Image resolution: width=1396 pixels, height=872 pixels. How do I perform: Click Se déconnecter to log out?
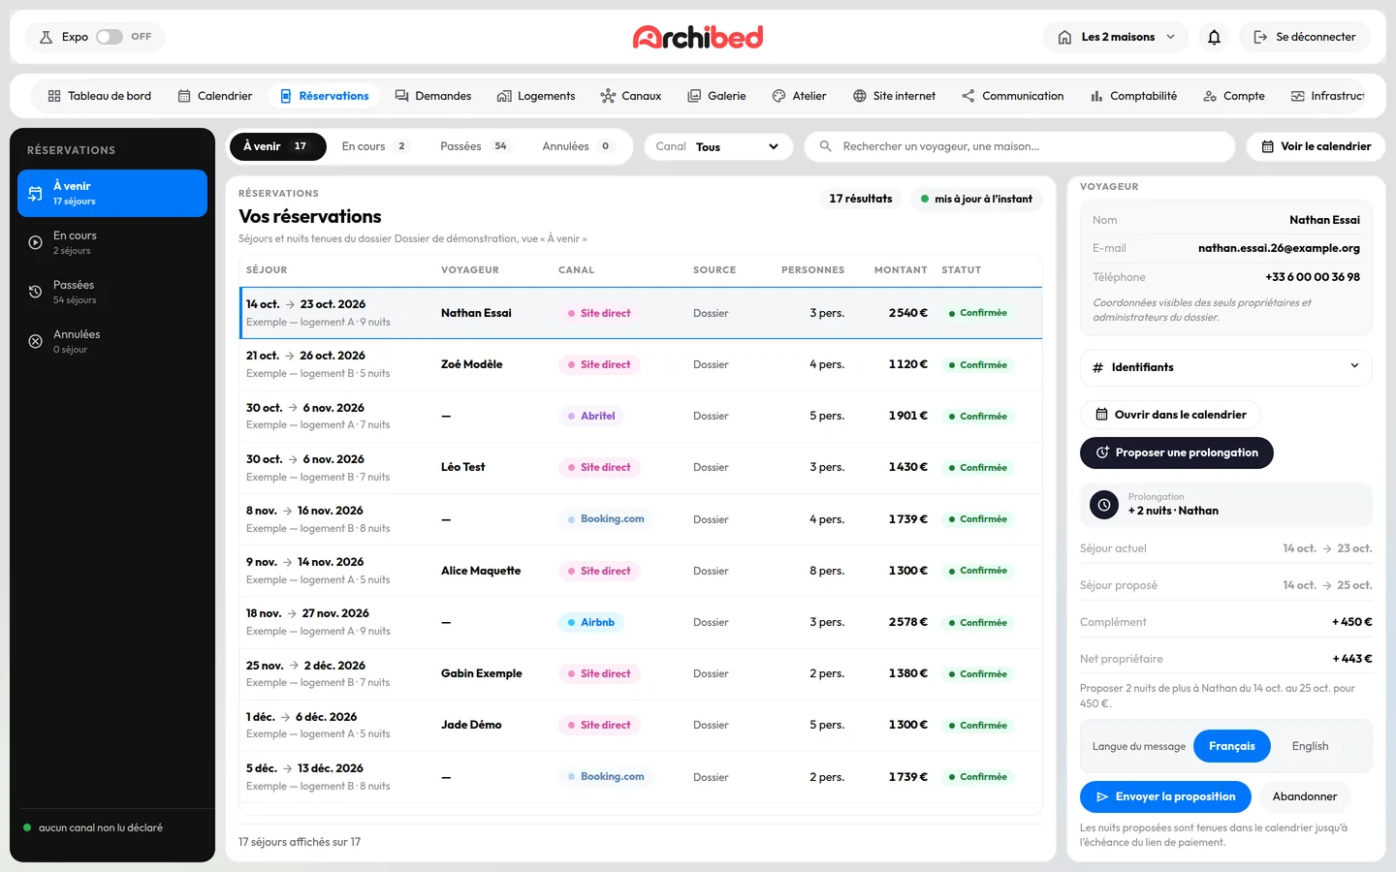tap(1304, 37)
